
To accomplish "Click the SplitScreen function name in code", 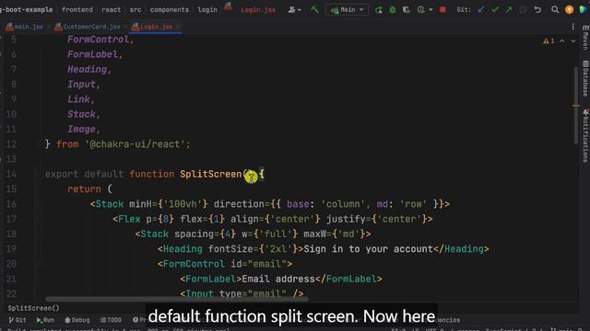I will [211, 174].
